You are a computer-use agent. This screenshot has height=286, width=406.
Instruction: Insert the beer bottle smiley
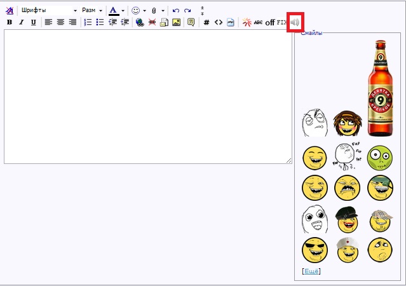click(x=381, y=88)
